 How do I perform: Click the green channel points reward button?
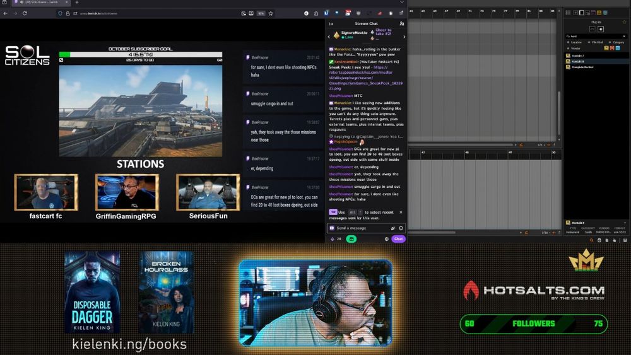[x=351, y=239]
